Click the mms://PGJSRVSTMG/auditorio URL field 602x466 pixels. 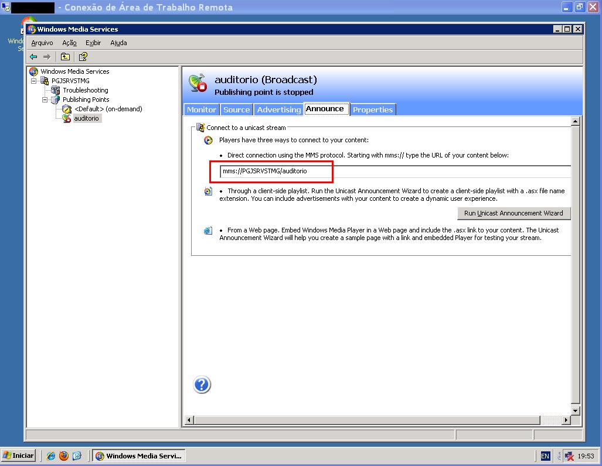[396, 171]
